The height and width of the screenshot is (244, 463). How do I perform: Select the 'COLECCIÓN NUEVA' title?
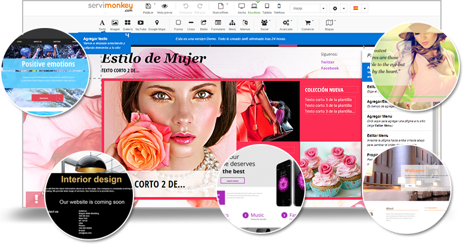(324, 90)
